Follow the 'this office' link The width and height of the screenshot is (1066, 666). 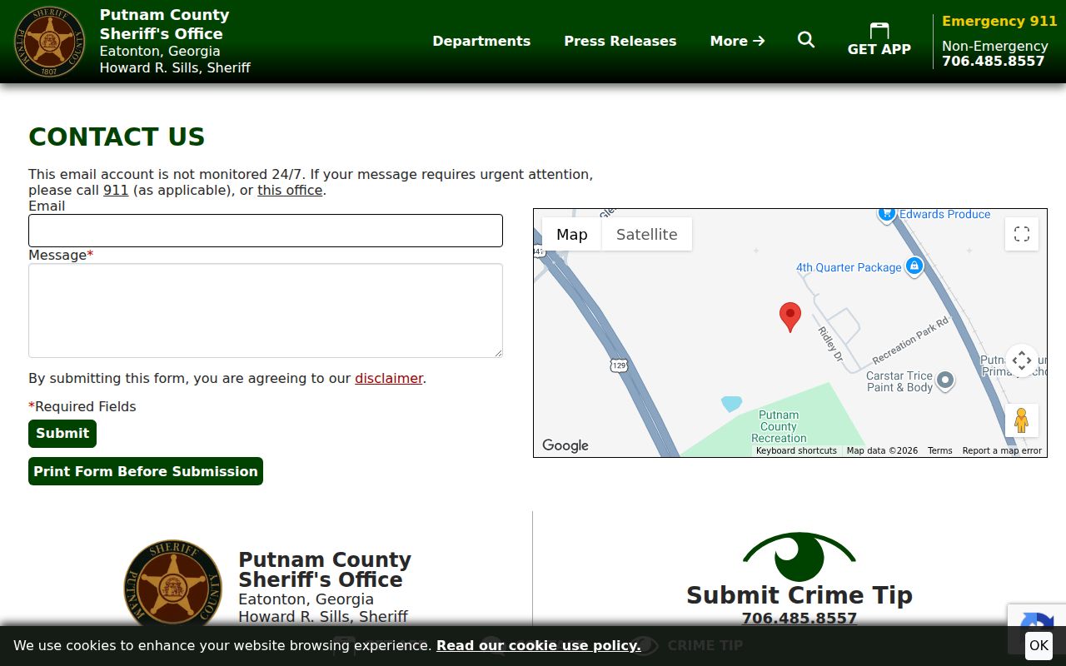(x=290, y=190)
